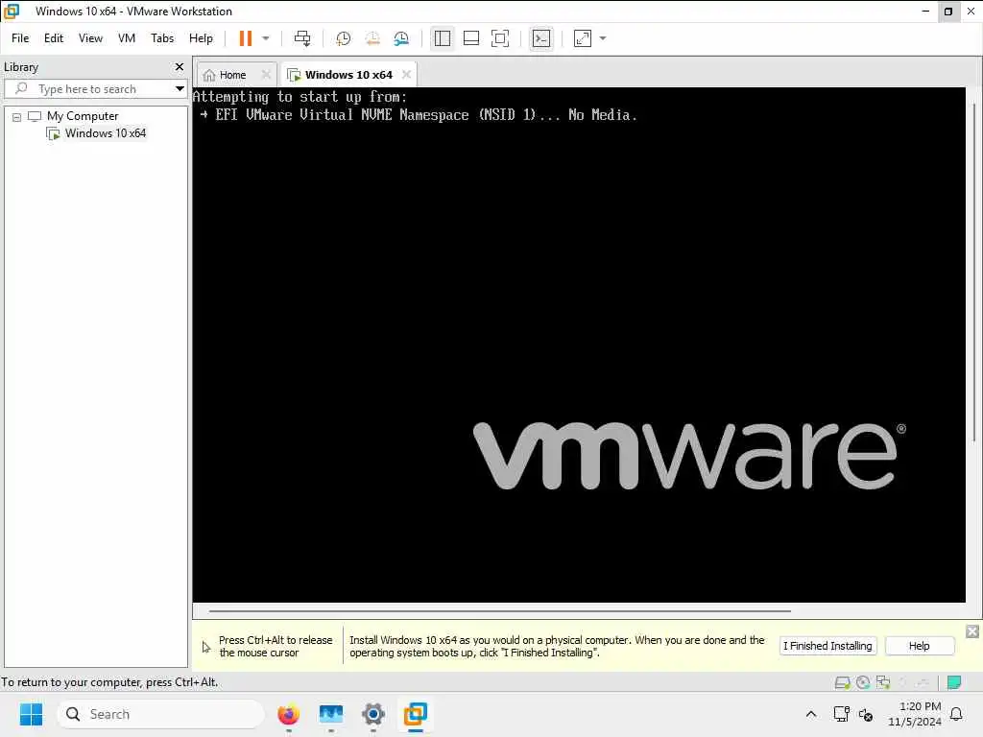
Task: Toggle the library sidebar view
Action: click(442, 38)
